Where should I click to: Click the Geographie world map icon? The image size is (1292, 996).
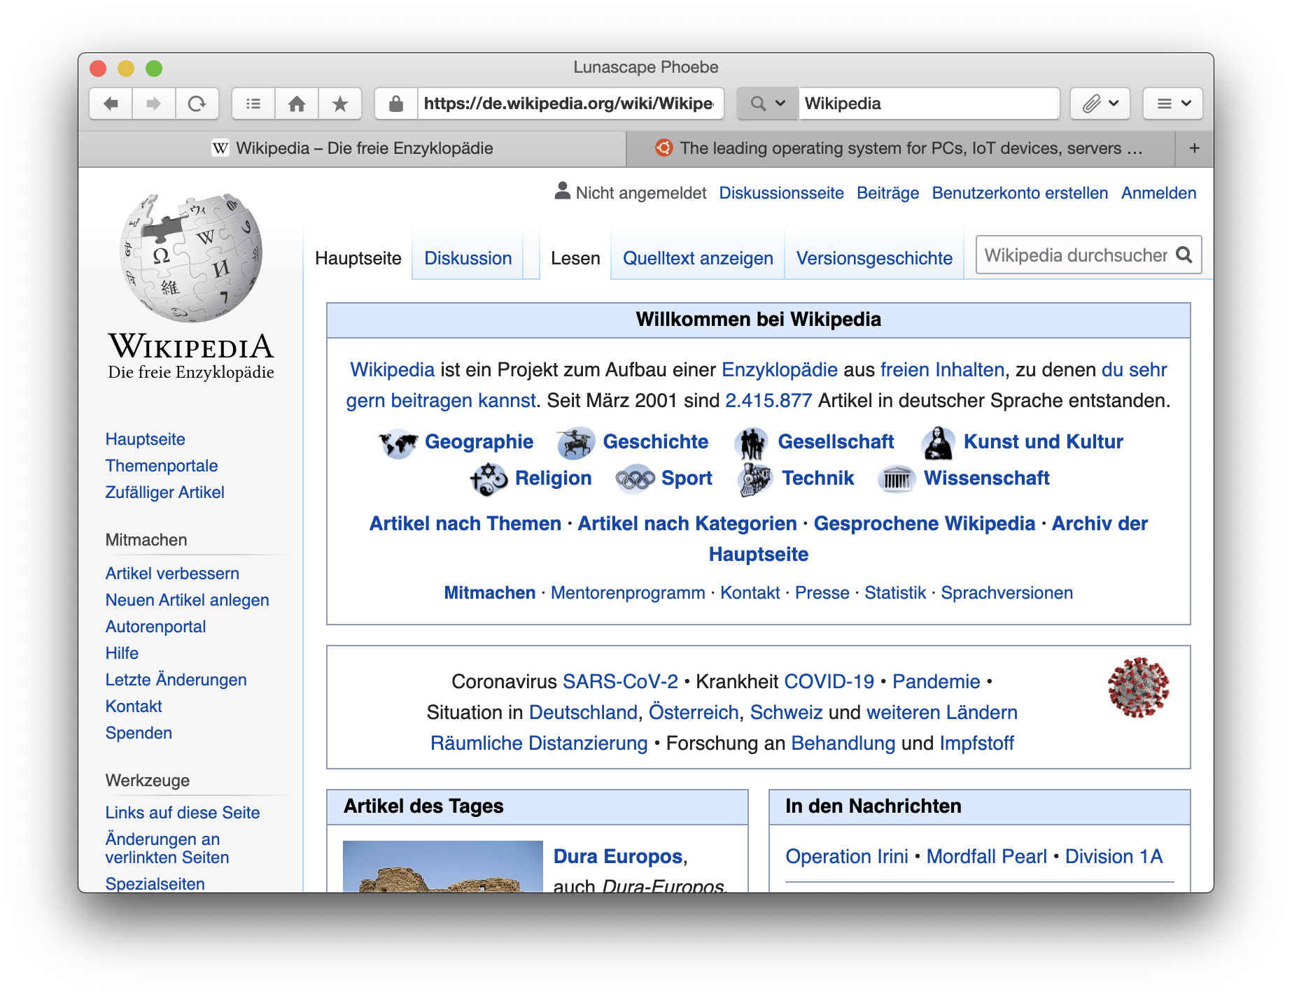pyautogui.click(x=398, y=443)
